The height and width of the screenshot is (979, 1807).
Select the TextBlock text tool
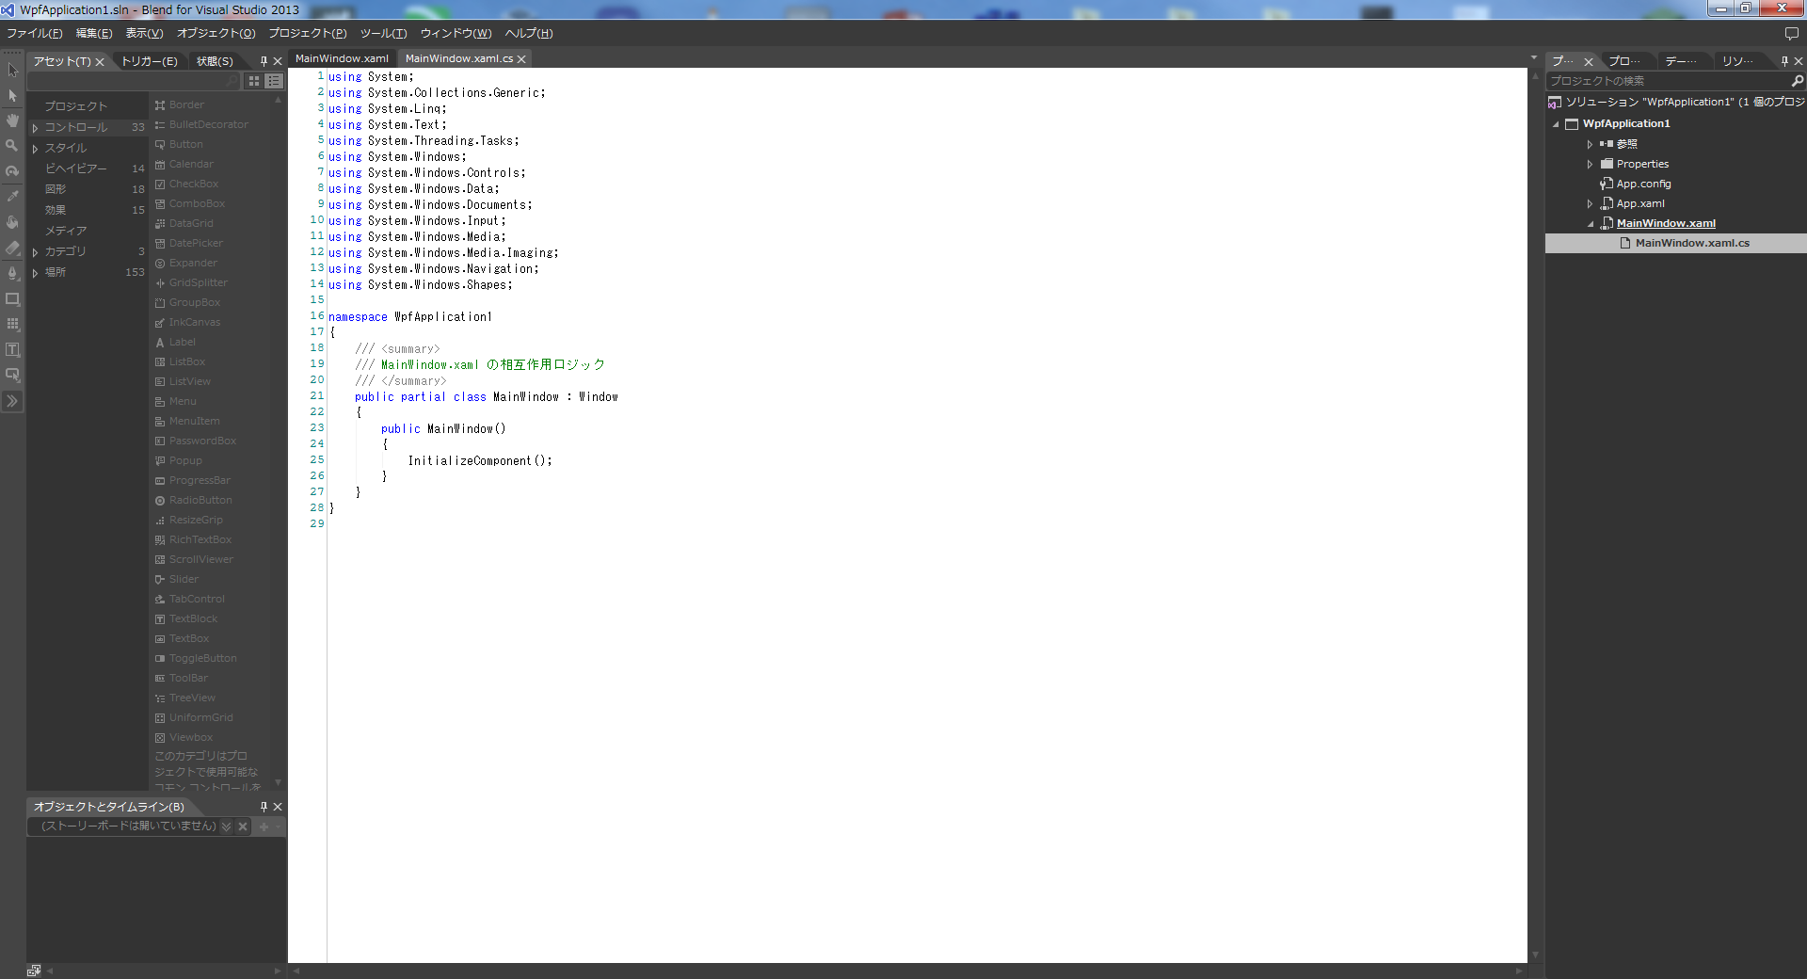pyautogui.click(x=12, y=349)
